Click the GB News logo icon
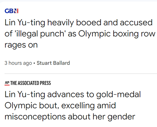Viewport: 157px width, 127px height. 12,11
